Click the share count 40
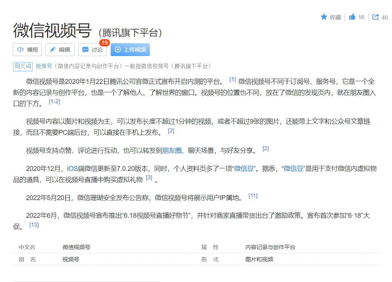The image size is (392, 282). 385,17
